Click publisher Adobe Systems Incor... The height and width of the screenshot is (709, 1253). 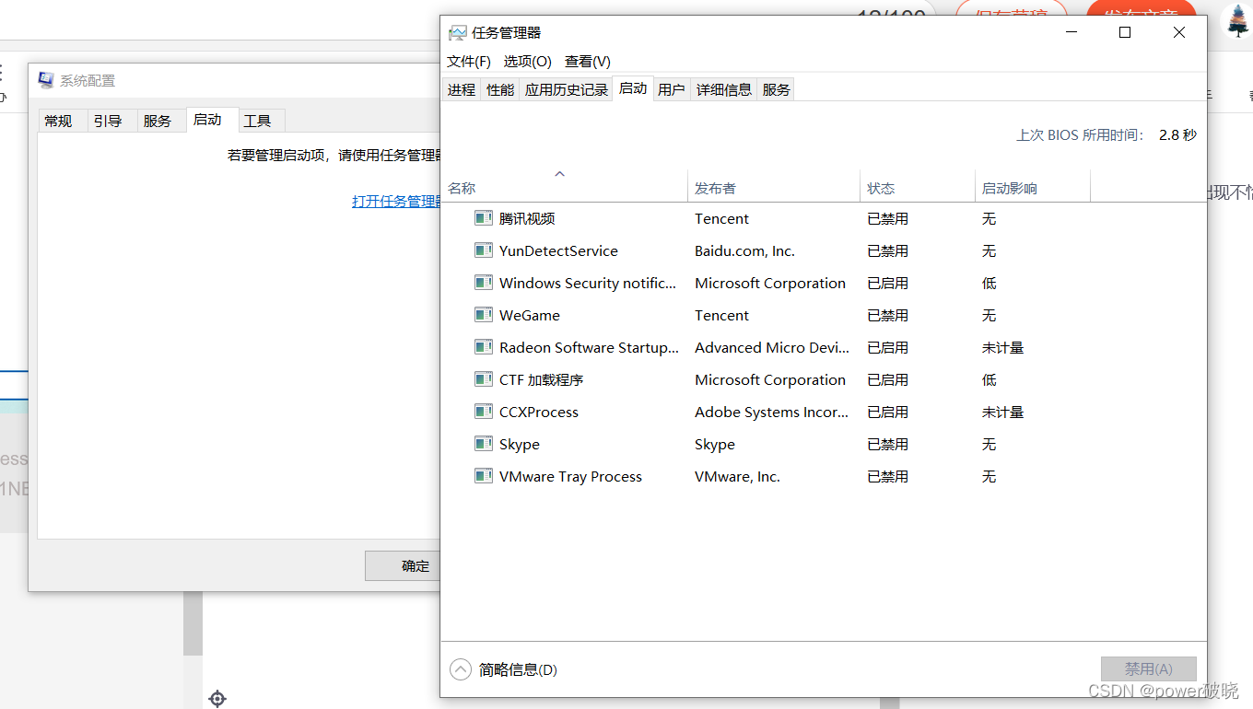[772, 412]
